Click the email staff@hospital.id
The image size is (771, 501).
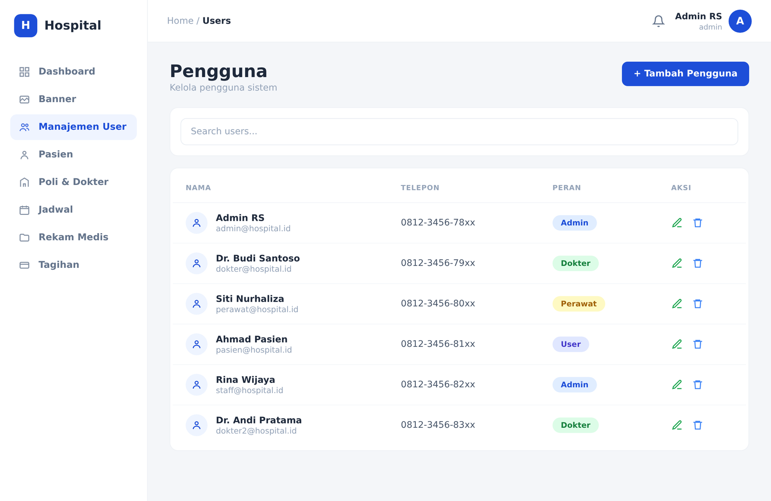[249, 390]
